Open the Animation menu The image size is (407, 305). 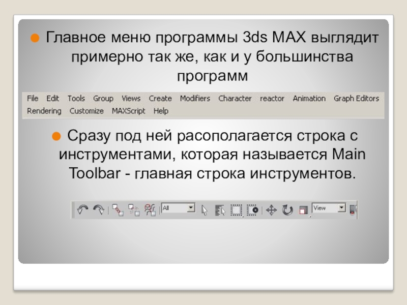309,99
